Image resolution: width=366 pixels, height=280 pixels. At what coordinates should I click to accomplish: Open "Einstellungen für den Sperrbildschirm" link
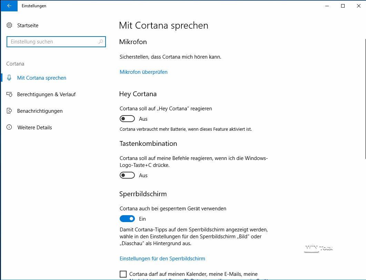[x=162, y=259]
